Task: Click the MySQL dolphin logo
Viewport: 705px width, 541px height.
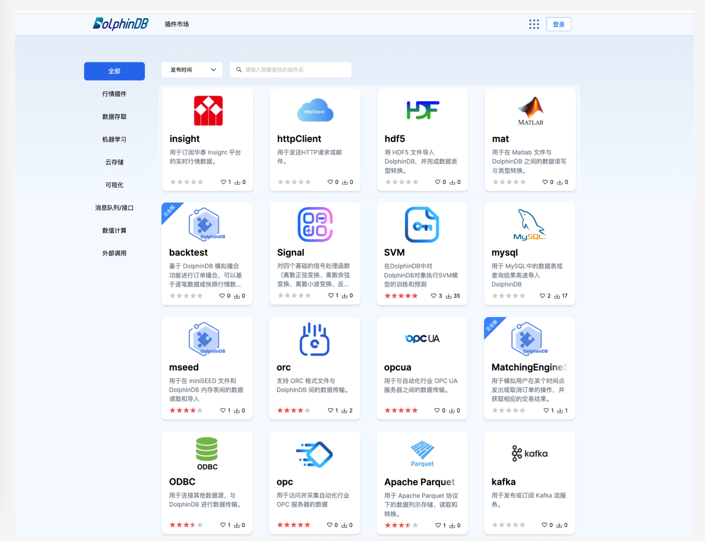Action: click(x=529, y=225)
